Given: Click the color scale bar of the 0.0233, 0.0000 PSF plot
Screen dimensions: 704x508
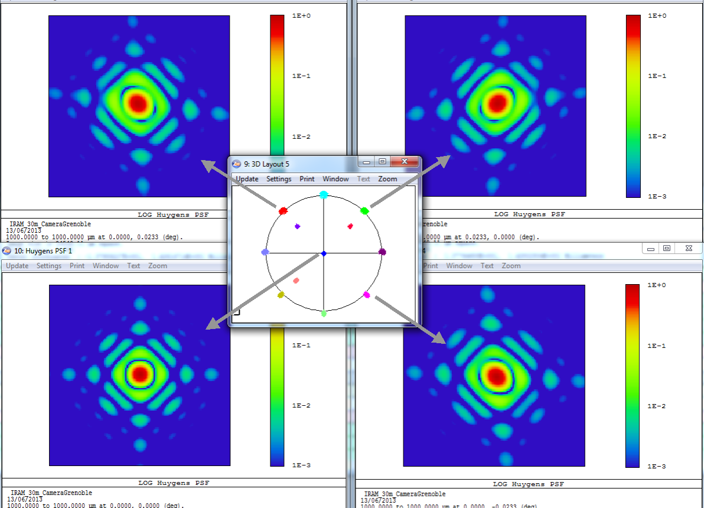Looking at the screenshot, I should click(x=633, y=106).
